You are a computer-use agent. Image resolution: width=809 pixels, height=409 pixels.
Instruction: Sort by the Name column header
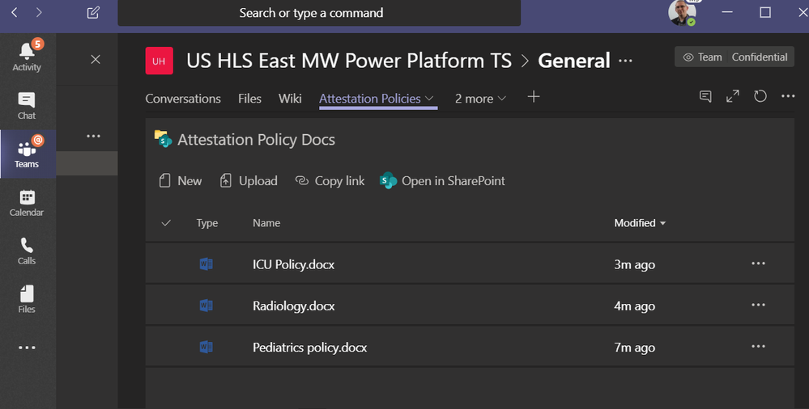(266, 223)
